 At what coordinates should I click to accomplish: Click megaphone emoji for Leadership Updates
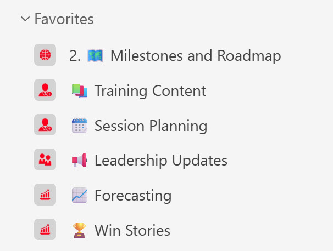coord(80,160)
